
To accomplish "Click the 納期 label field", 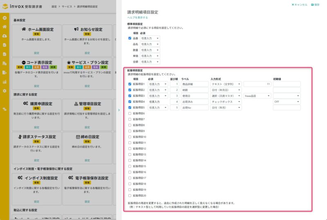I will (x=195, y=90).
